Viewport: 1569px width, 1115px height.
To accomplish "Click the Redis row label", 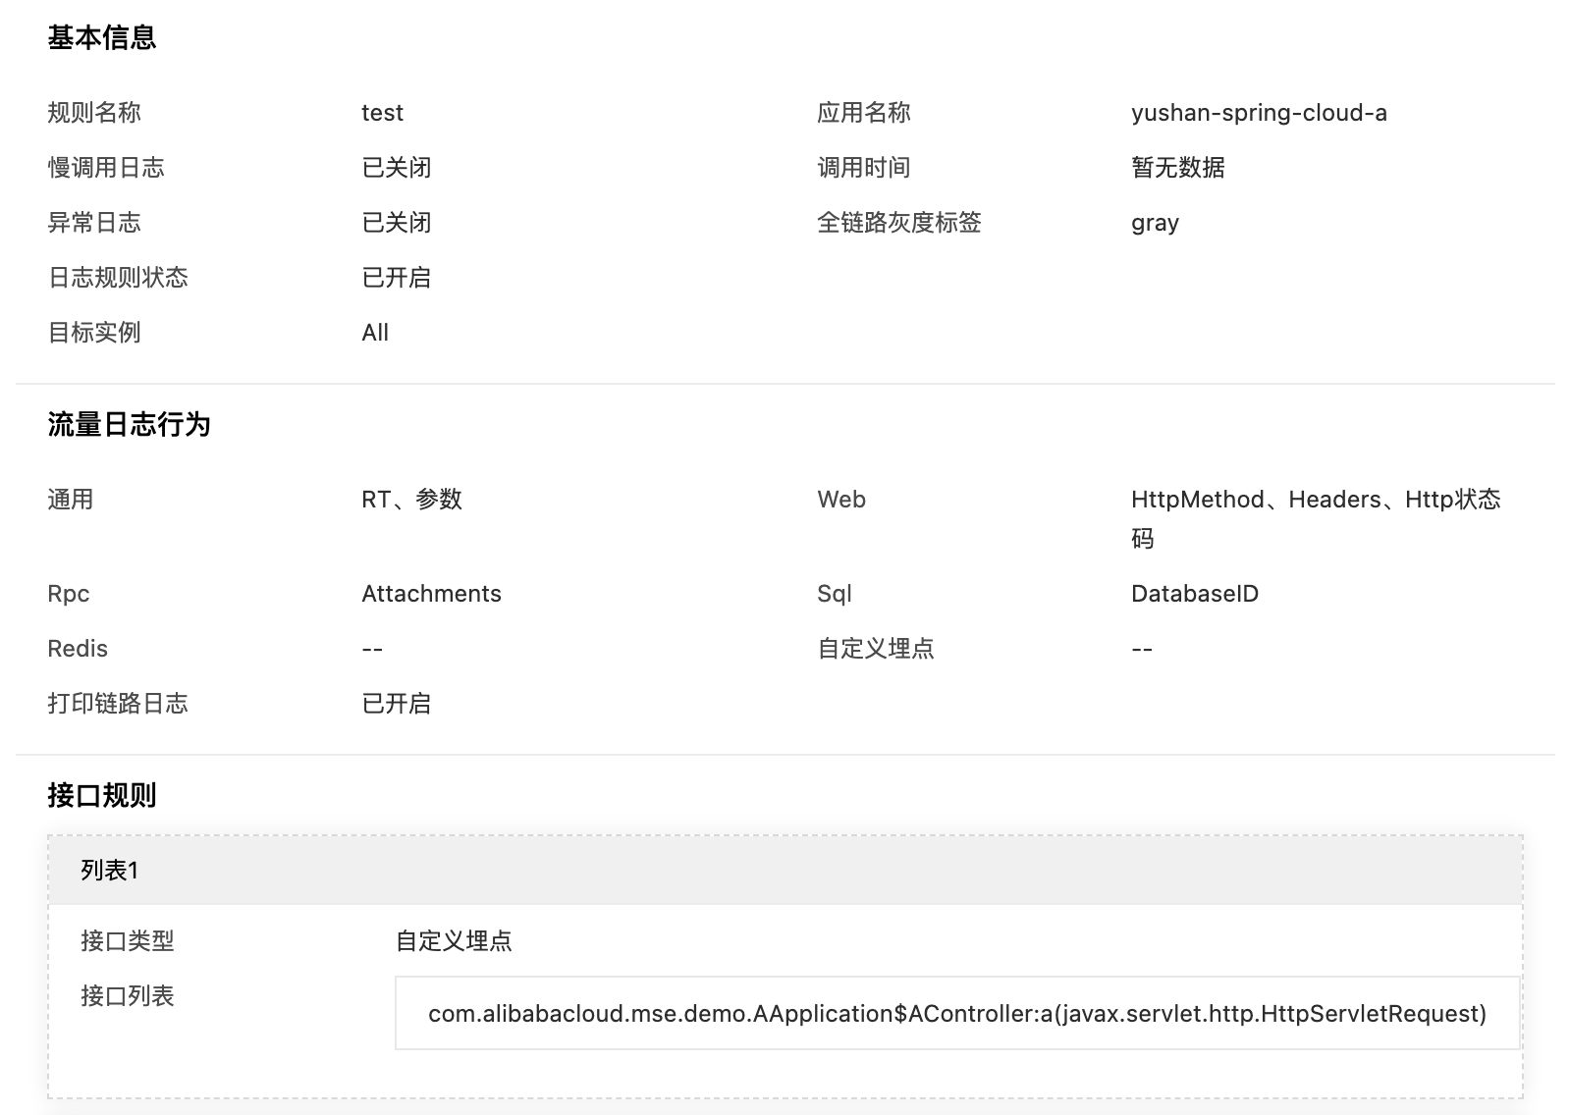I will [x=78, y=649].
